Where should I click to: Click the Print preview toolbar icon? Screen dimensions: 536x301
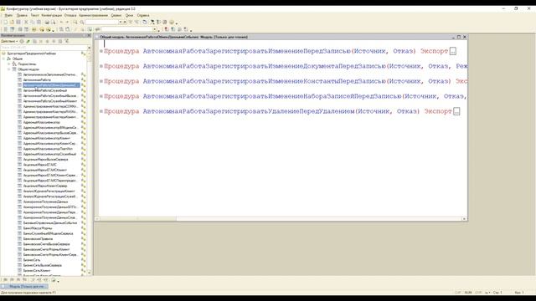[x=54, y=23]
